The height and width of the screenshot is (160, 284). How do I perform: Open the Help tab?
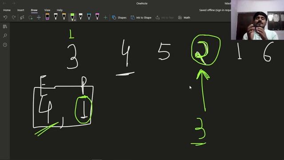(x=59, y=10)
